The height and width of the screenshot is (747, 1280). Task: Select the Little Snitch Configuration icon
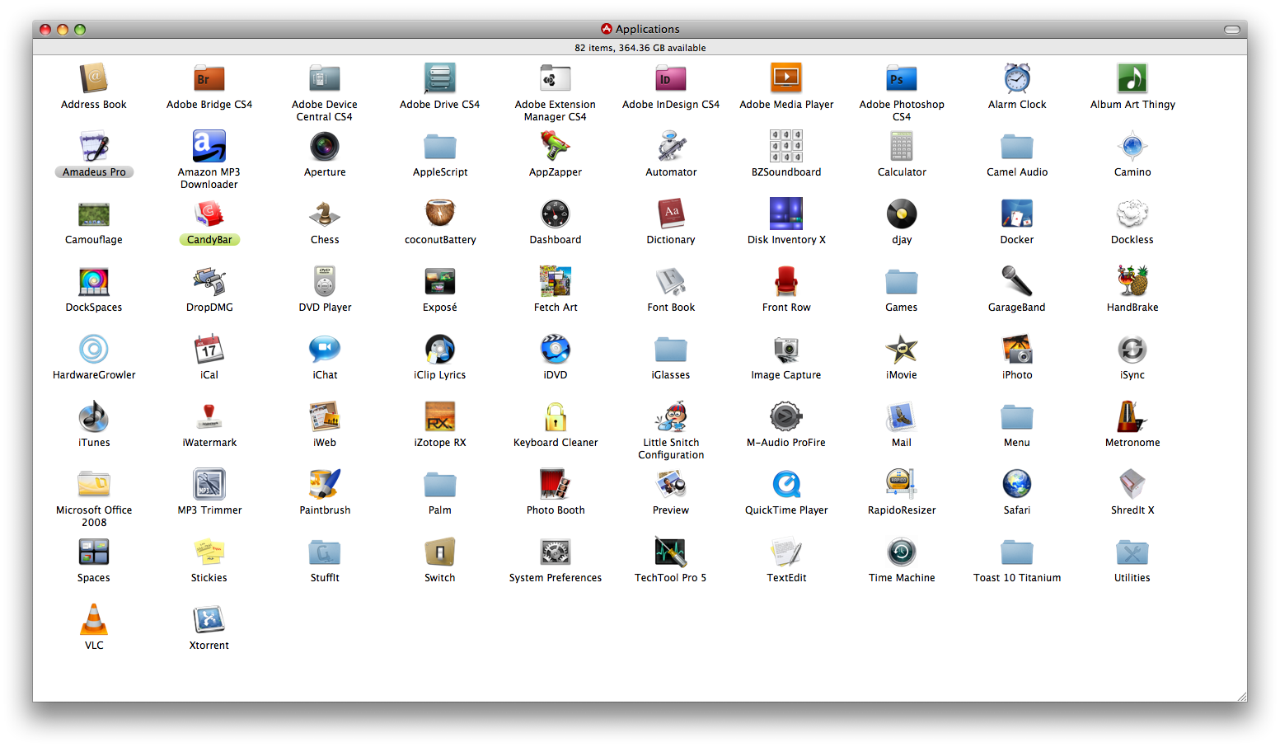tap(671, 416)
